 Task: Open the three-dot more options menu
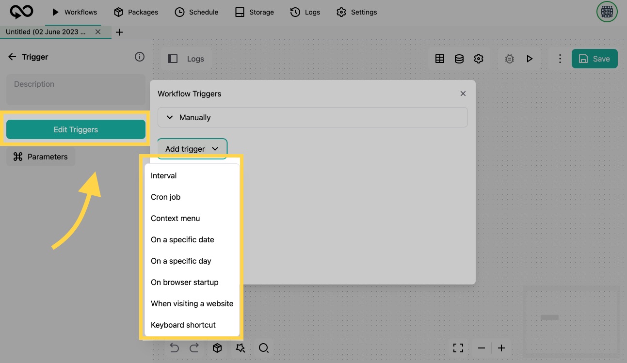(x=560, y=59)
